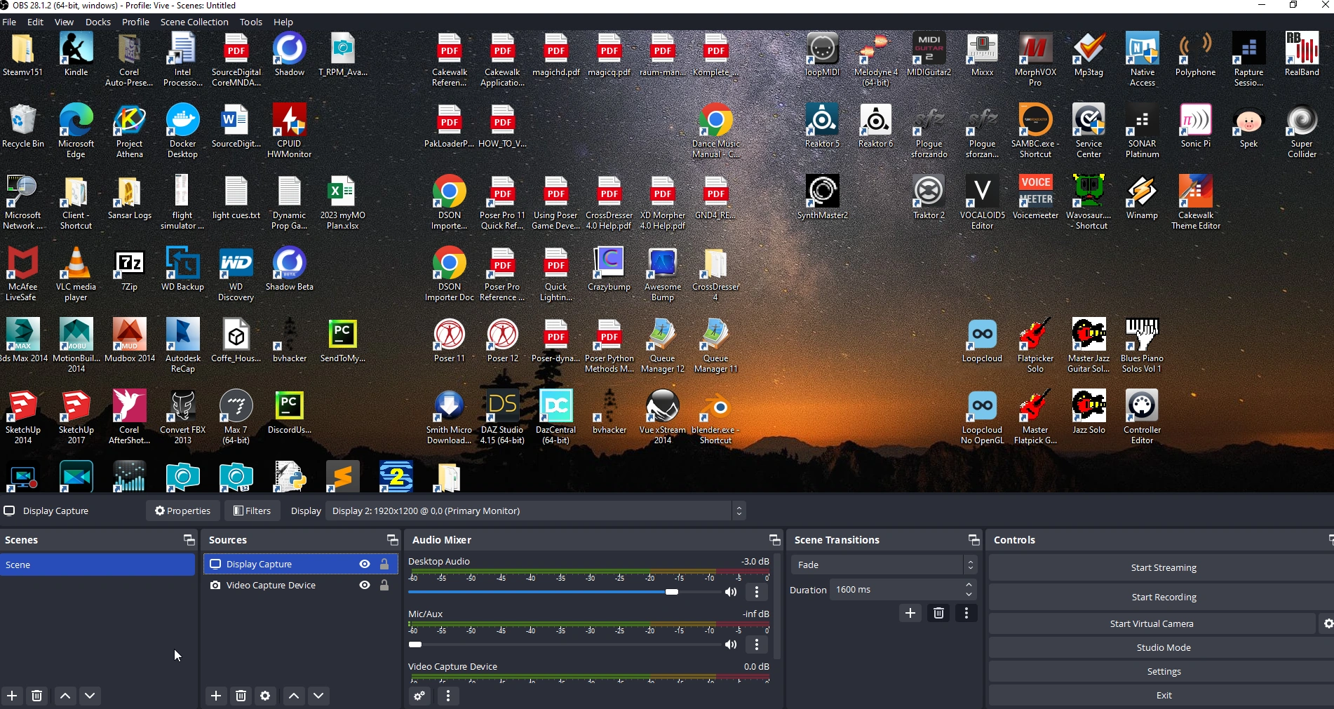Open the Display monitor selection dropdown

[536, 511]
